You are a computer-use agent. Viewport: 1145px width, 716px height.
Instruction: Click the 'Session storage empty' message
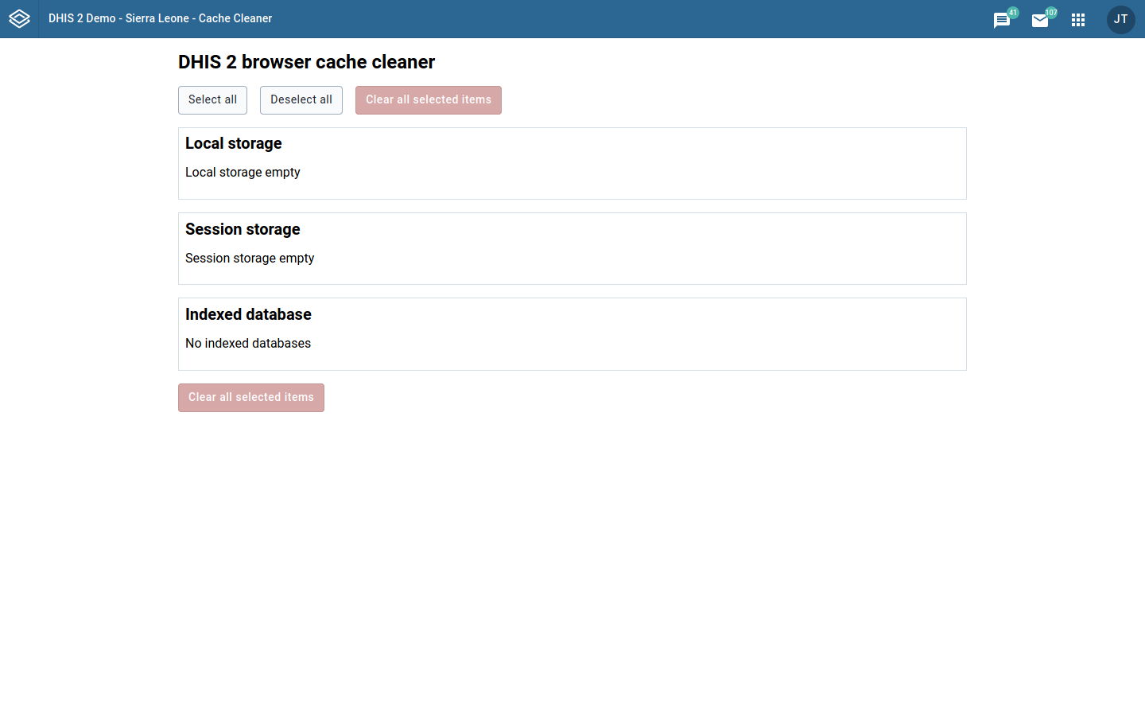tap(250, 259)
